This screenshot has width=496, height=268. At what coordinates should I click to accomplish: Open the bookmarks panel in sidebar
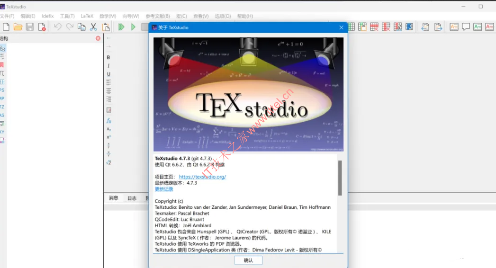tap(2, 65)
